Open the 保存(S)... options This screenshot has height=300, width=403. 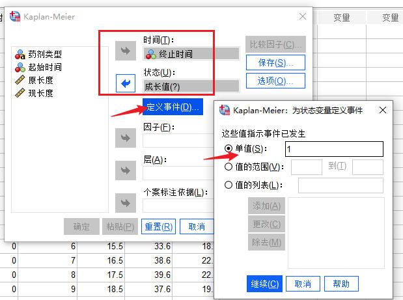[275, 62]
